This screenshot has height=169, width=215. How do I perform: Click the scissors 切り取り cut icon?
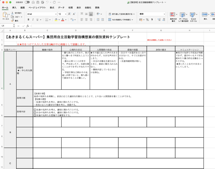click(x=12, y=13)
